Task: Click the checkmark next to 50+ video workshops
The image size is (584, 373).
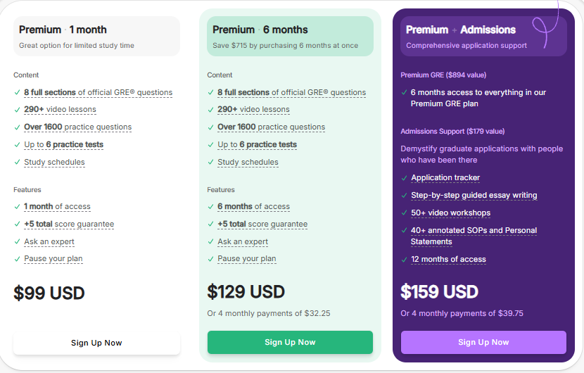Action: tap(404, 213)
